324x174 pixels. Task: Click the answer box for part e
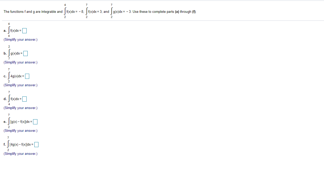35,122
